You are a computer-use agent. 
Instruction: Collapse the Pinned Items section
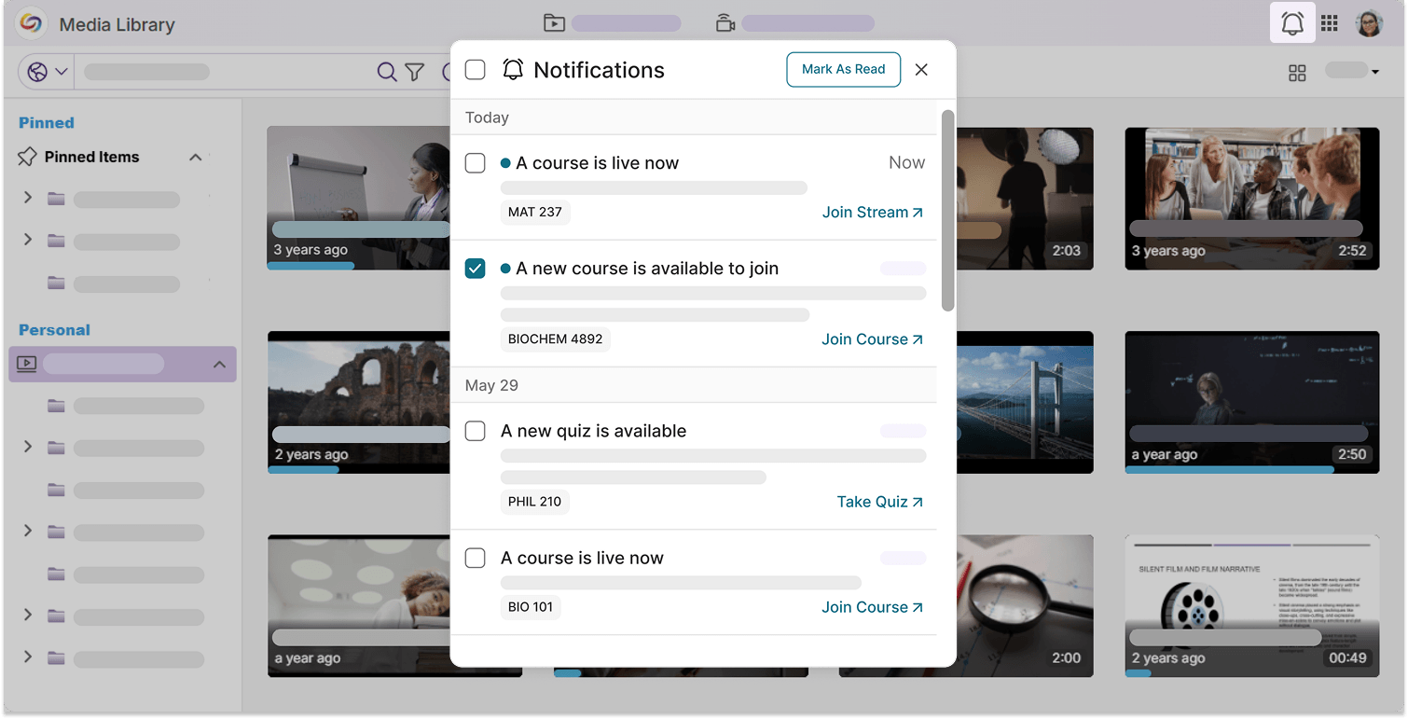[x=196, y=157]
